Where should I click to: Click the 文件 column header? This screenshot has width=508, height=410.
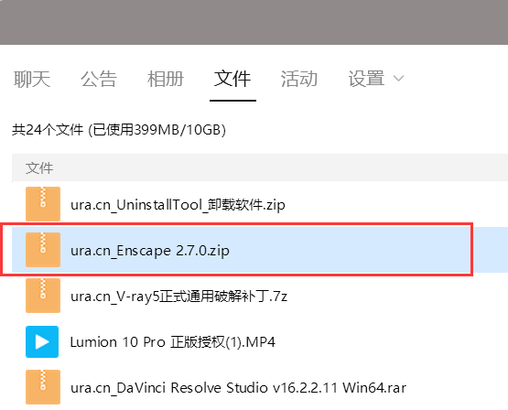[x=39, y=168]
